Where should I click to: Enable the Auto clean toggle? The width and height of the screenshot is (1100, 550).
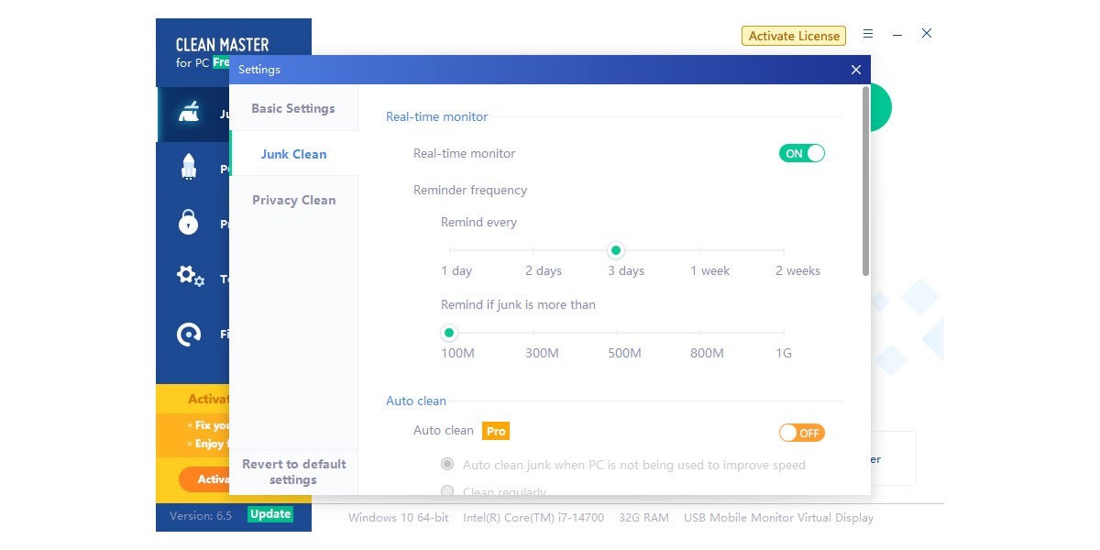pos(802,433)
